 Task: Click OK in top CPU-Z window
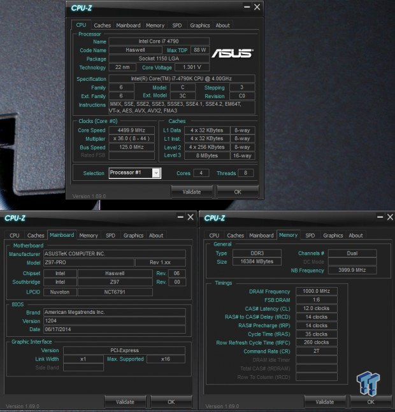click(238, 192)
